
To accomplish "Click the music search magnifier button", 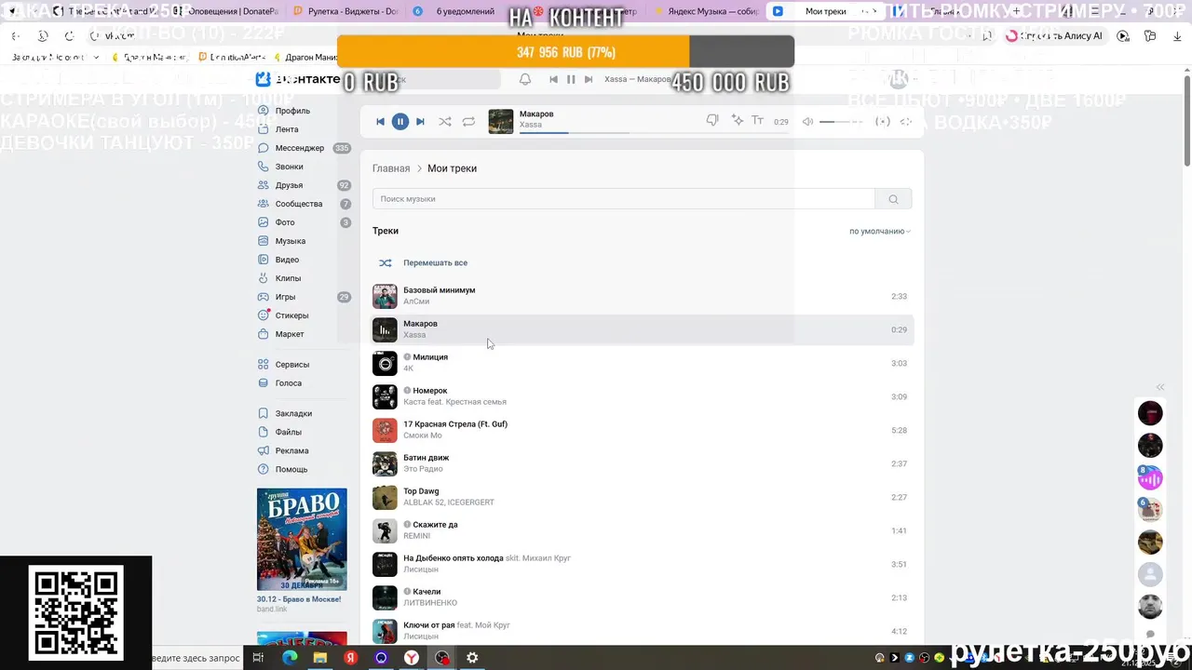I will (893, 199).
